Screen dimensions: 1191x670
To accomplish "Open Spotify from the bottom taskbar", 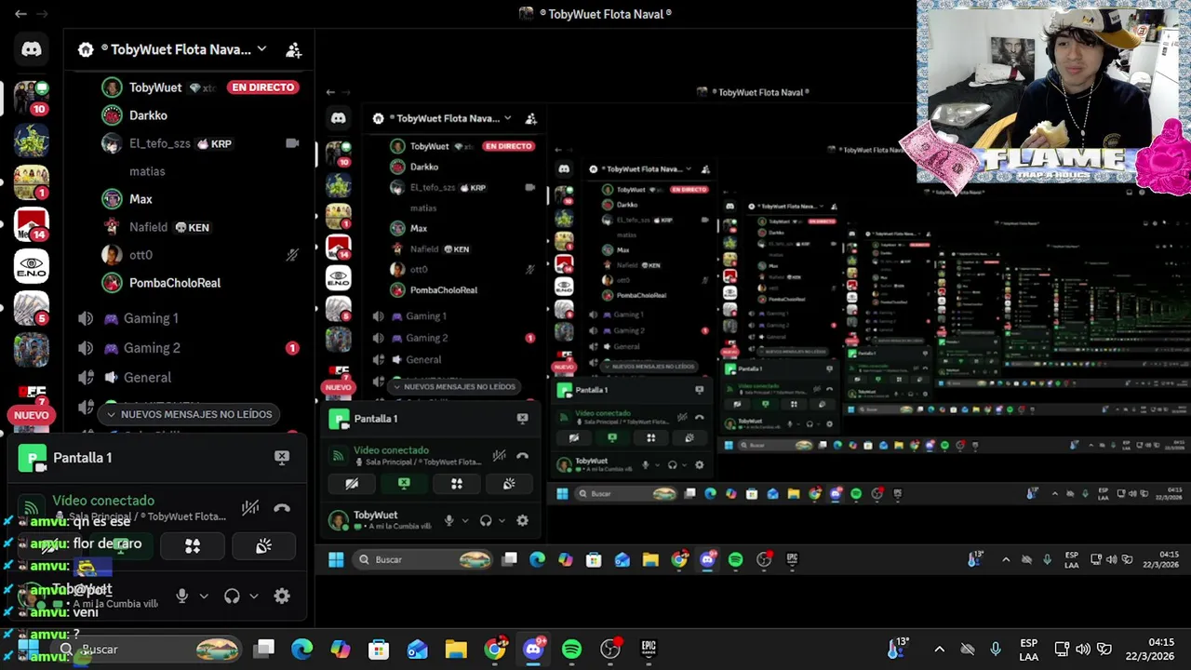I will tap(571, 649).
